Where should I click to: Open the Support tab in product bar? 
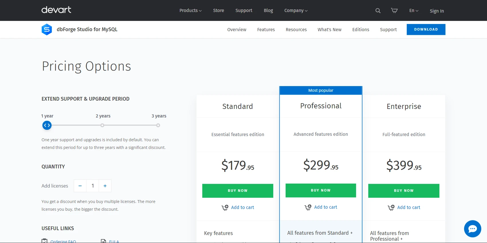pos(388,29)
